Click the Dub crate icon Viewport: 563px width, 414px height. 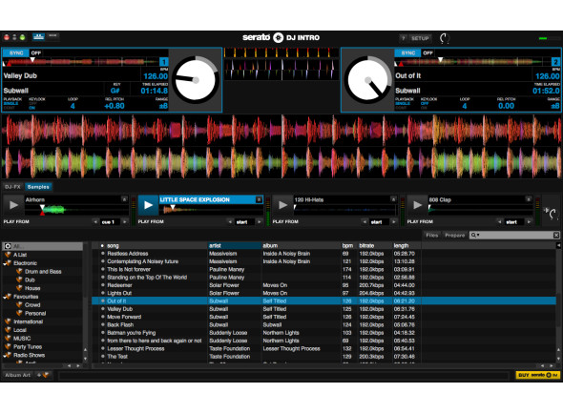[x=19, y=279]
